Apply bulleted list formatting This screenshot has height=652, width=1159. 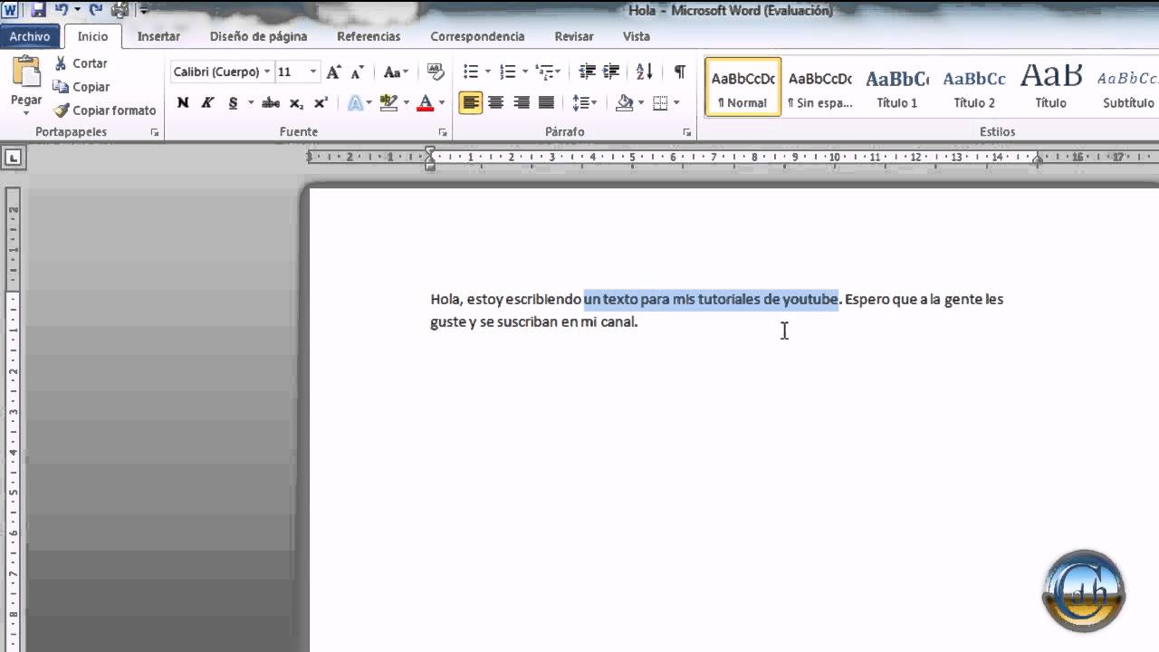470,72
